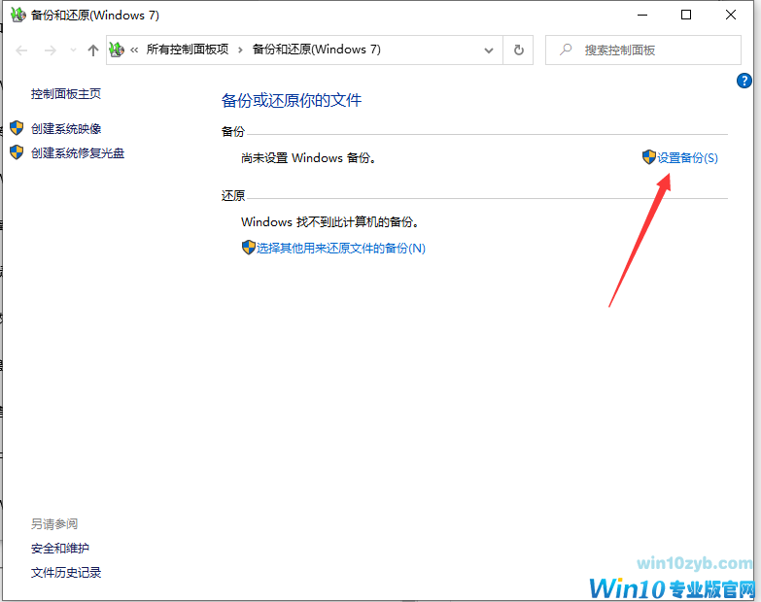Select the 备份或还原你的文件 heading
Viewport: 761px width, 602px height.
292,100
